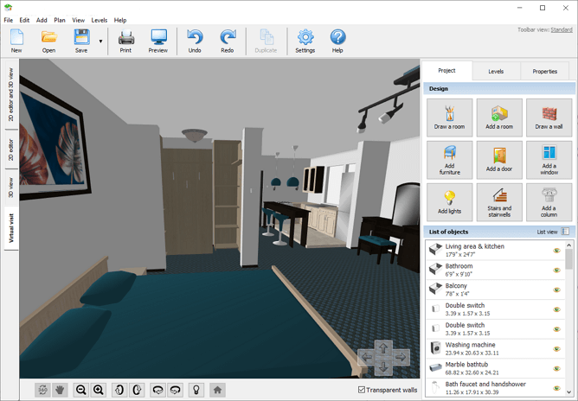Hide the Bath faucet and handshower
Screen dimensions: 578x401
[556, 388]
